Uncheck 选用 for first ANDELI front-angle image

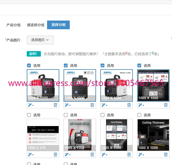(29, 65)
